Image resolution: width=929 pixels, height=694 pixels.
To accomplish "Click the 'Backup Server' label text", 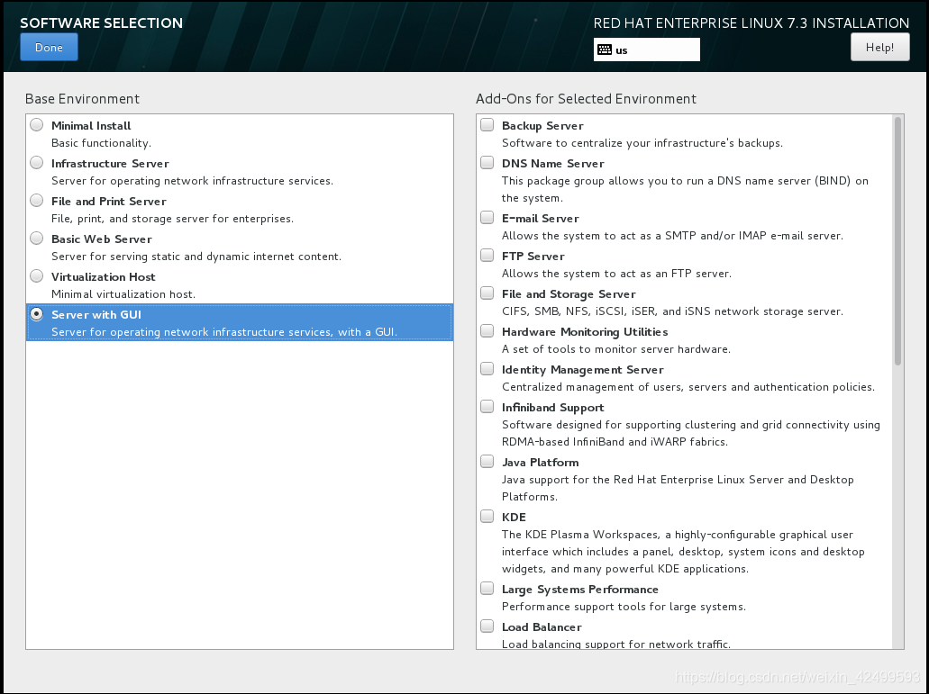I will (x=542, y=125).
